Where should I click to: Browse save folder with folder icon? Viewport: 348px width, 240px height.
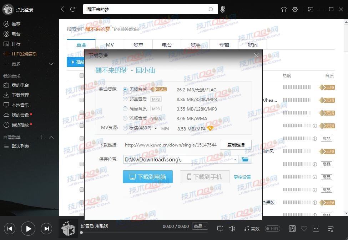pyautogui.click(x=245, y=159)
